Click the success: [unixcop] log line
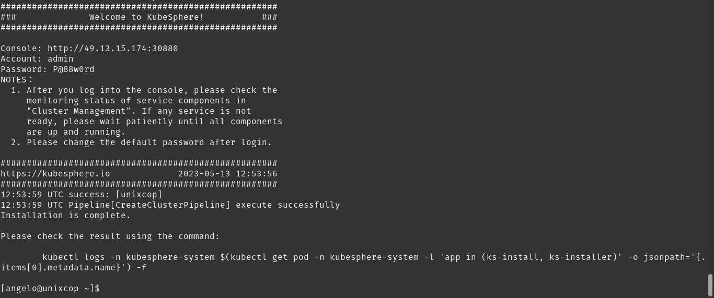Viewport: 714px width, 298px height. tap(82, 195)
